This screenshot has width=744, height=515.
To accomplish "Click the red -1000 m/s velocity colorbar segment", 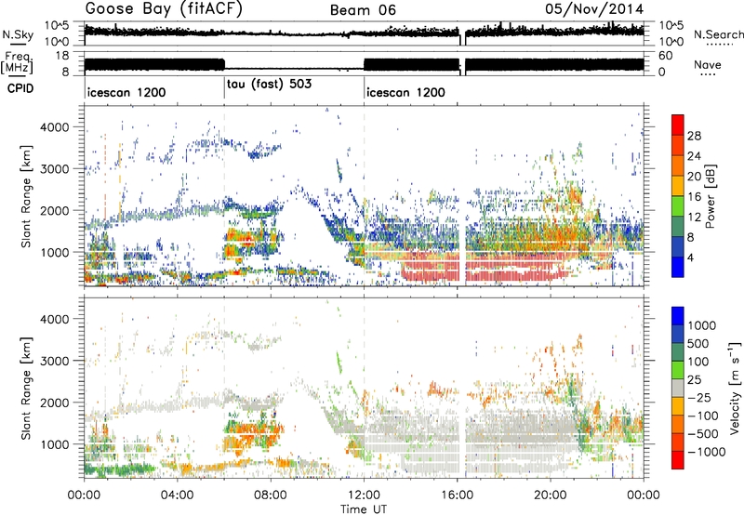I will pyautogui.click(x=678, y=460).
